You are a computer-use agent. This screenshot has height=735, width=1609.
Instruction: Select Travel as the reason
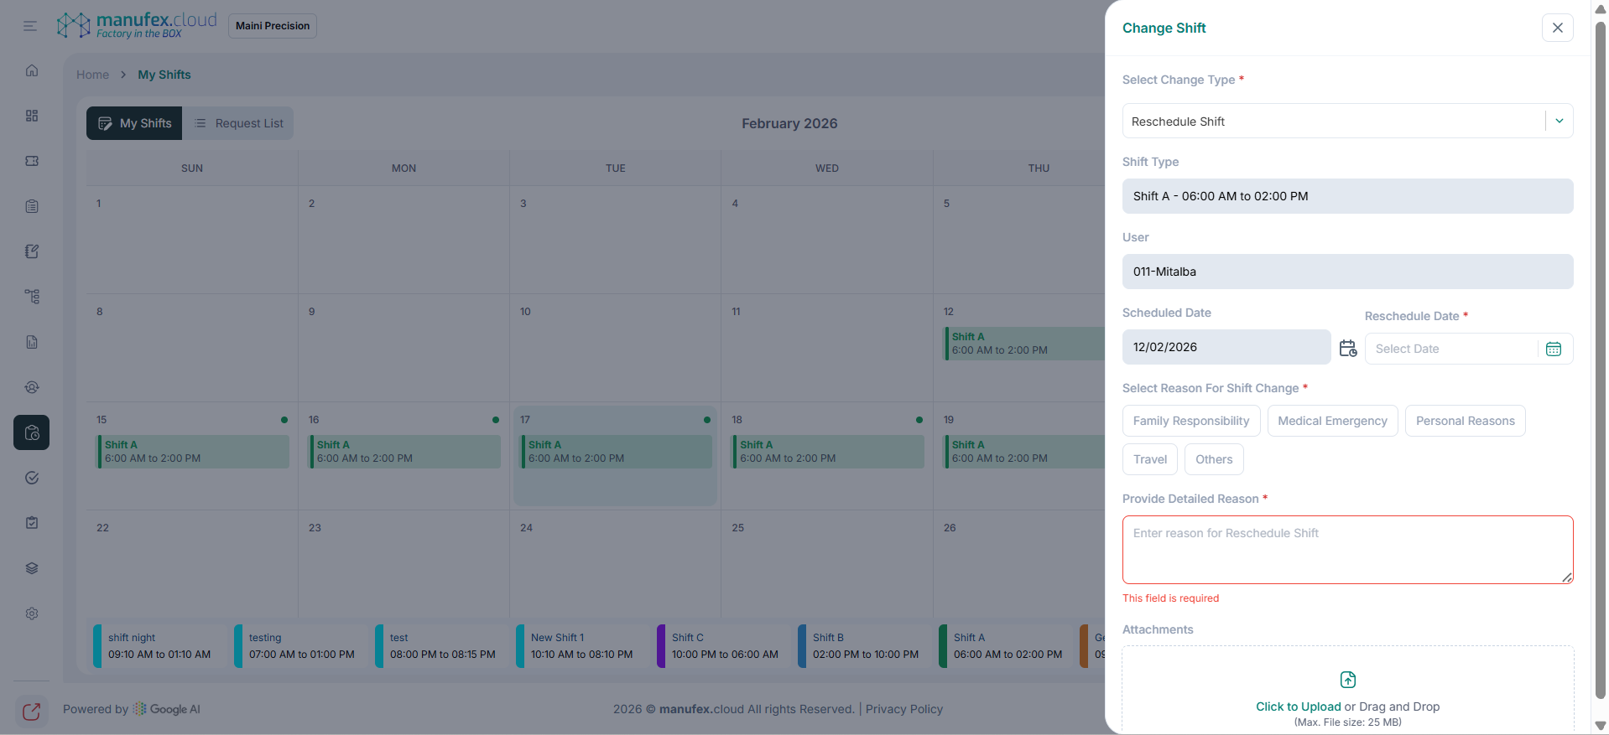click(x=1150, y=459)
